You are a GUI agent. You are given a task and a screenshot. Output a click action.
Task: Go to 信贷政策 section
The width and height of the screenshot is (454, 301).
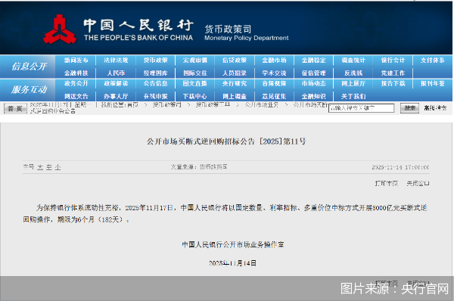click(x=235, y=61)
